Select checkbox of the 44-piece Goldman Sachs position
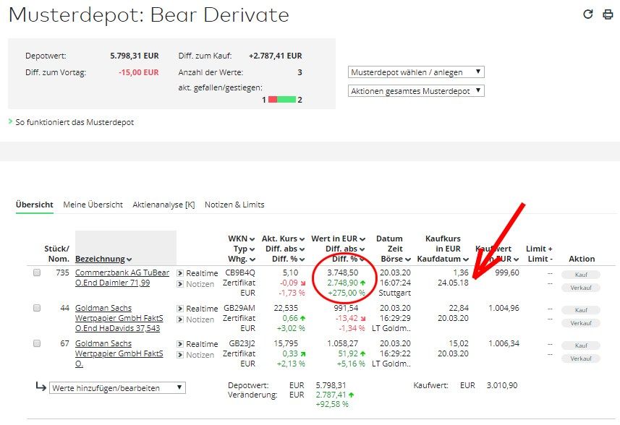 [37, 309]
